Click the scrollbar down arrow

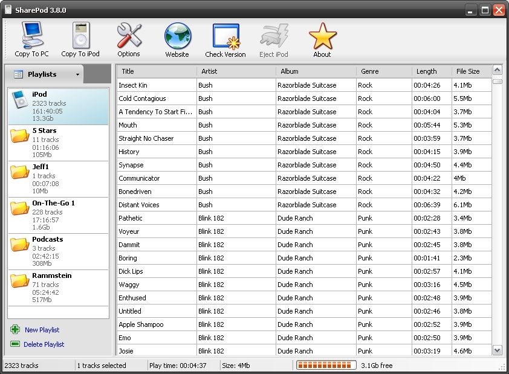click(498, 350)
